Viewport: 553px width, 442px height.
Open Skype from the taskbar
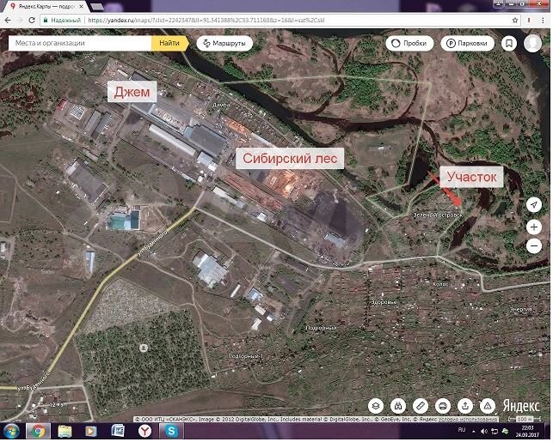[x=172, y=431]
